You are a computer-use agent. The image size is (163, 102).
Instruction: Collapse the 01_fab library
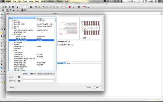pyautogui.click(x=10, y=28)
